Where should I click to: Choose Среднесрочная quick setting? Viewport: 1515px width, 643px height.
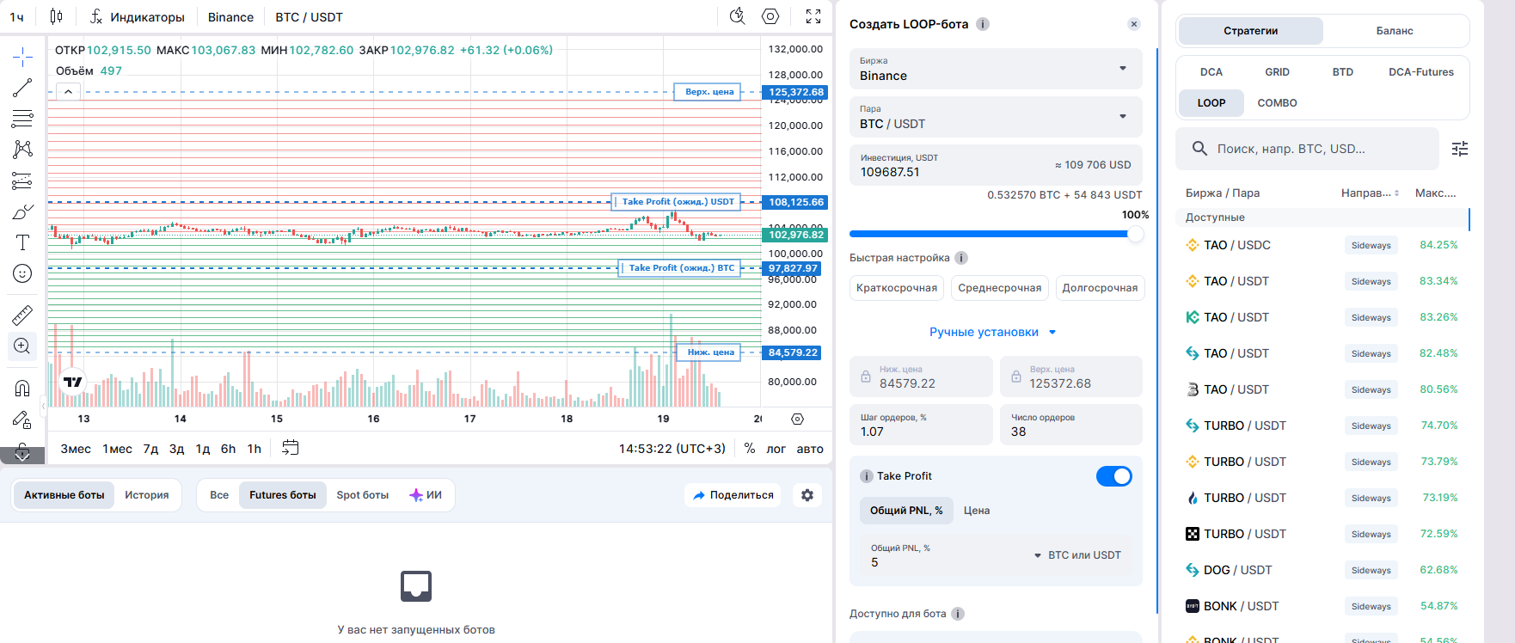(1000, 288)
